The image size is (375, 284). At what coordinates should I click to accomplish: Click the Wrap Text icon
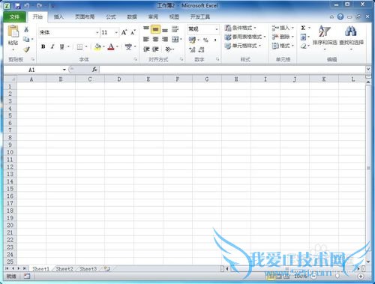(x=175, y=29)
